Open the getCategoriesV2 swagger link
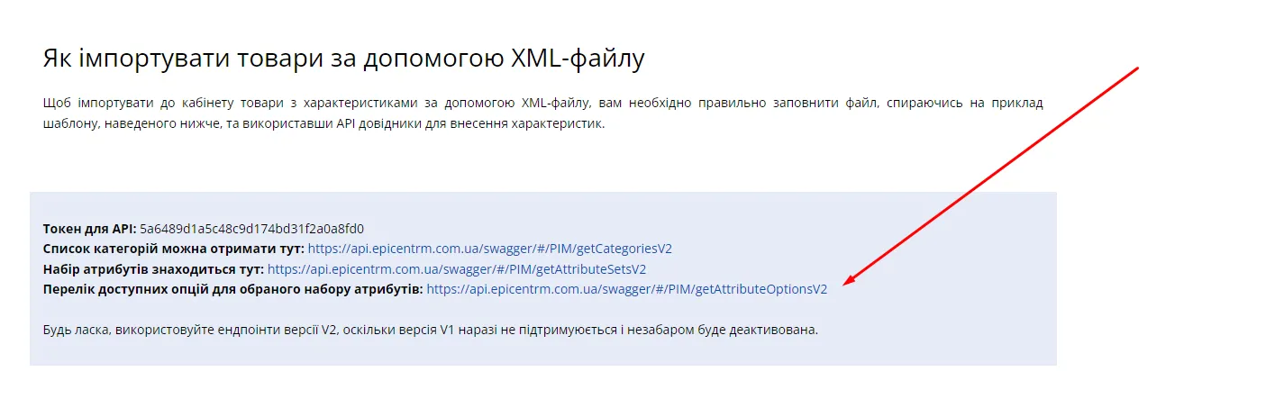The image size is (1275, 408). 489,249
